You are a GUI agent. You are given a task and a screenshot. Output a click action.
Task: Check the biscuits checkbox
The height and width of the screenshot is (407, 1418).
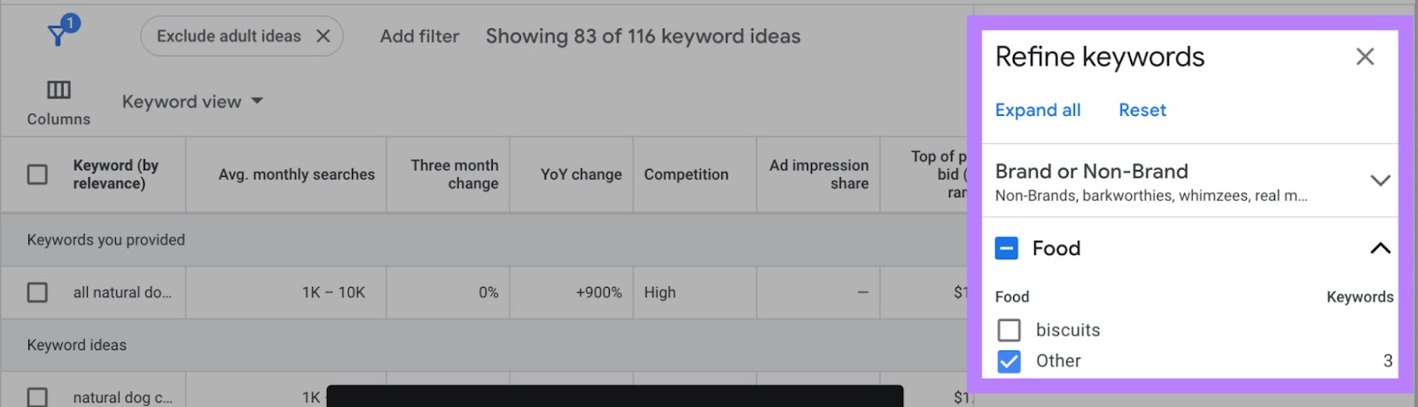1009,330
